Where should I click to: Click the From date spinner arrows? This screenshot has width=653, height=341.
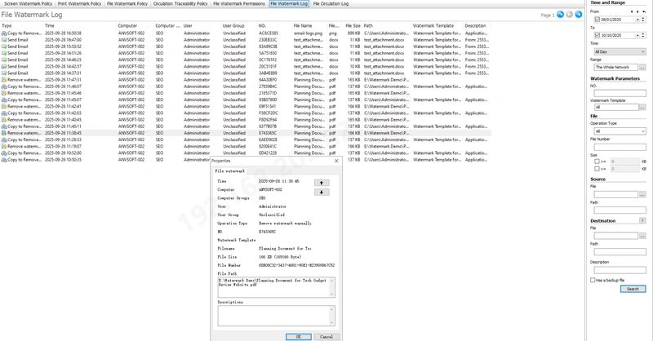click(x=644, y=20)
